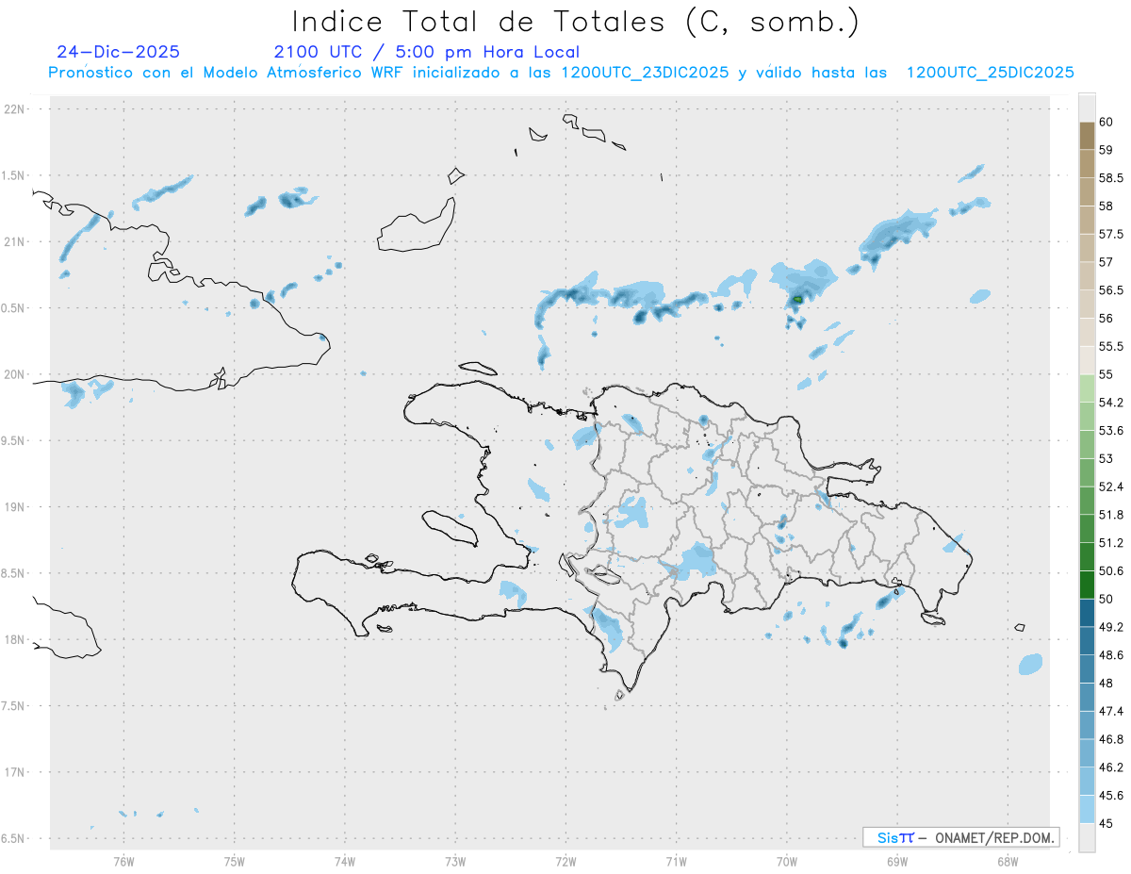Image resolution: width=1131 pixels, height=874 pixels.
Task: Click the colorbar label '60'
Action: click(x=1106, y=122)
